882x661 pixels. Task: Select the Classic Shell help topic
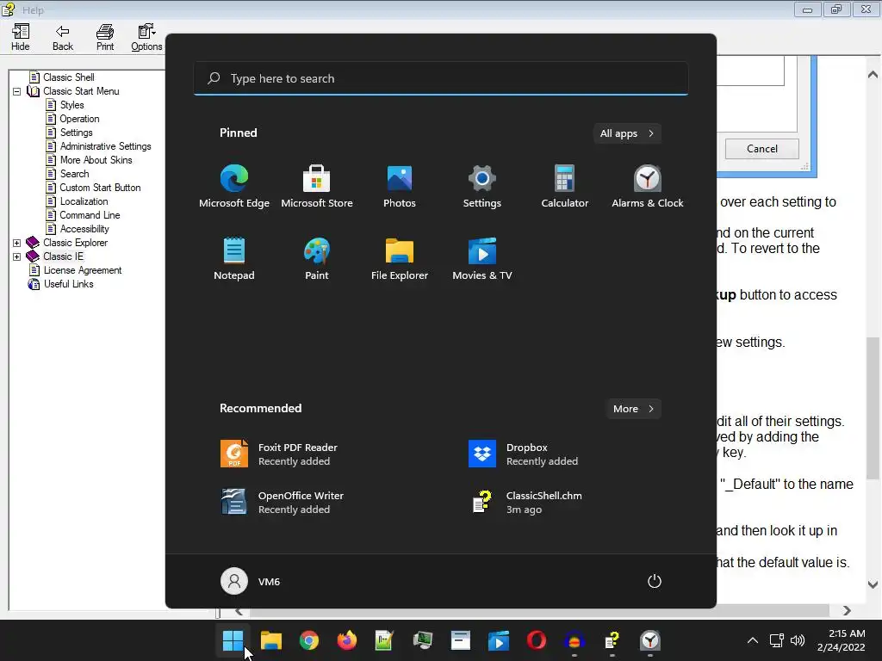69,77
